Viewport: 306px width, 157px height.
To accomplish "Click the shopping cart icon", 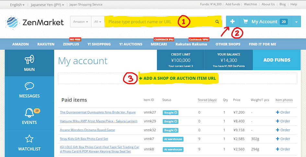I will (245, 22).
